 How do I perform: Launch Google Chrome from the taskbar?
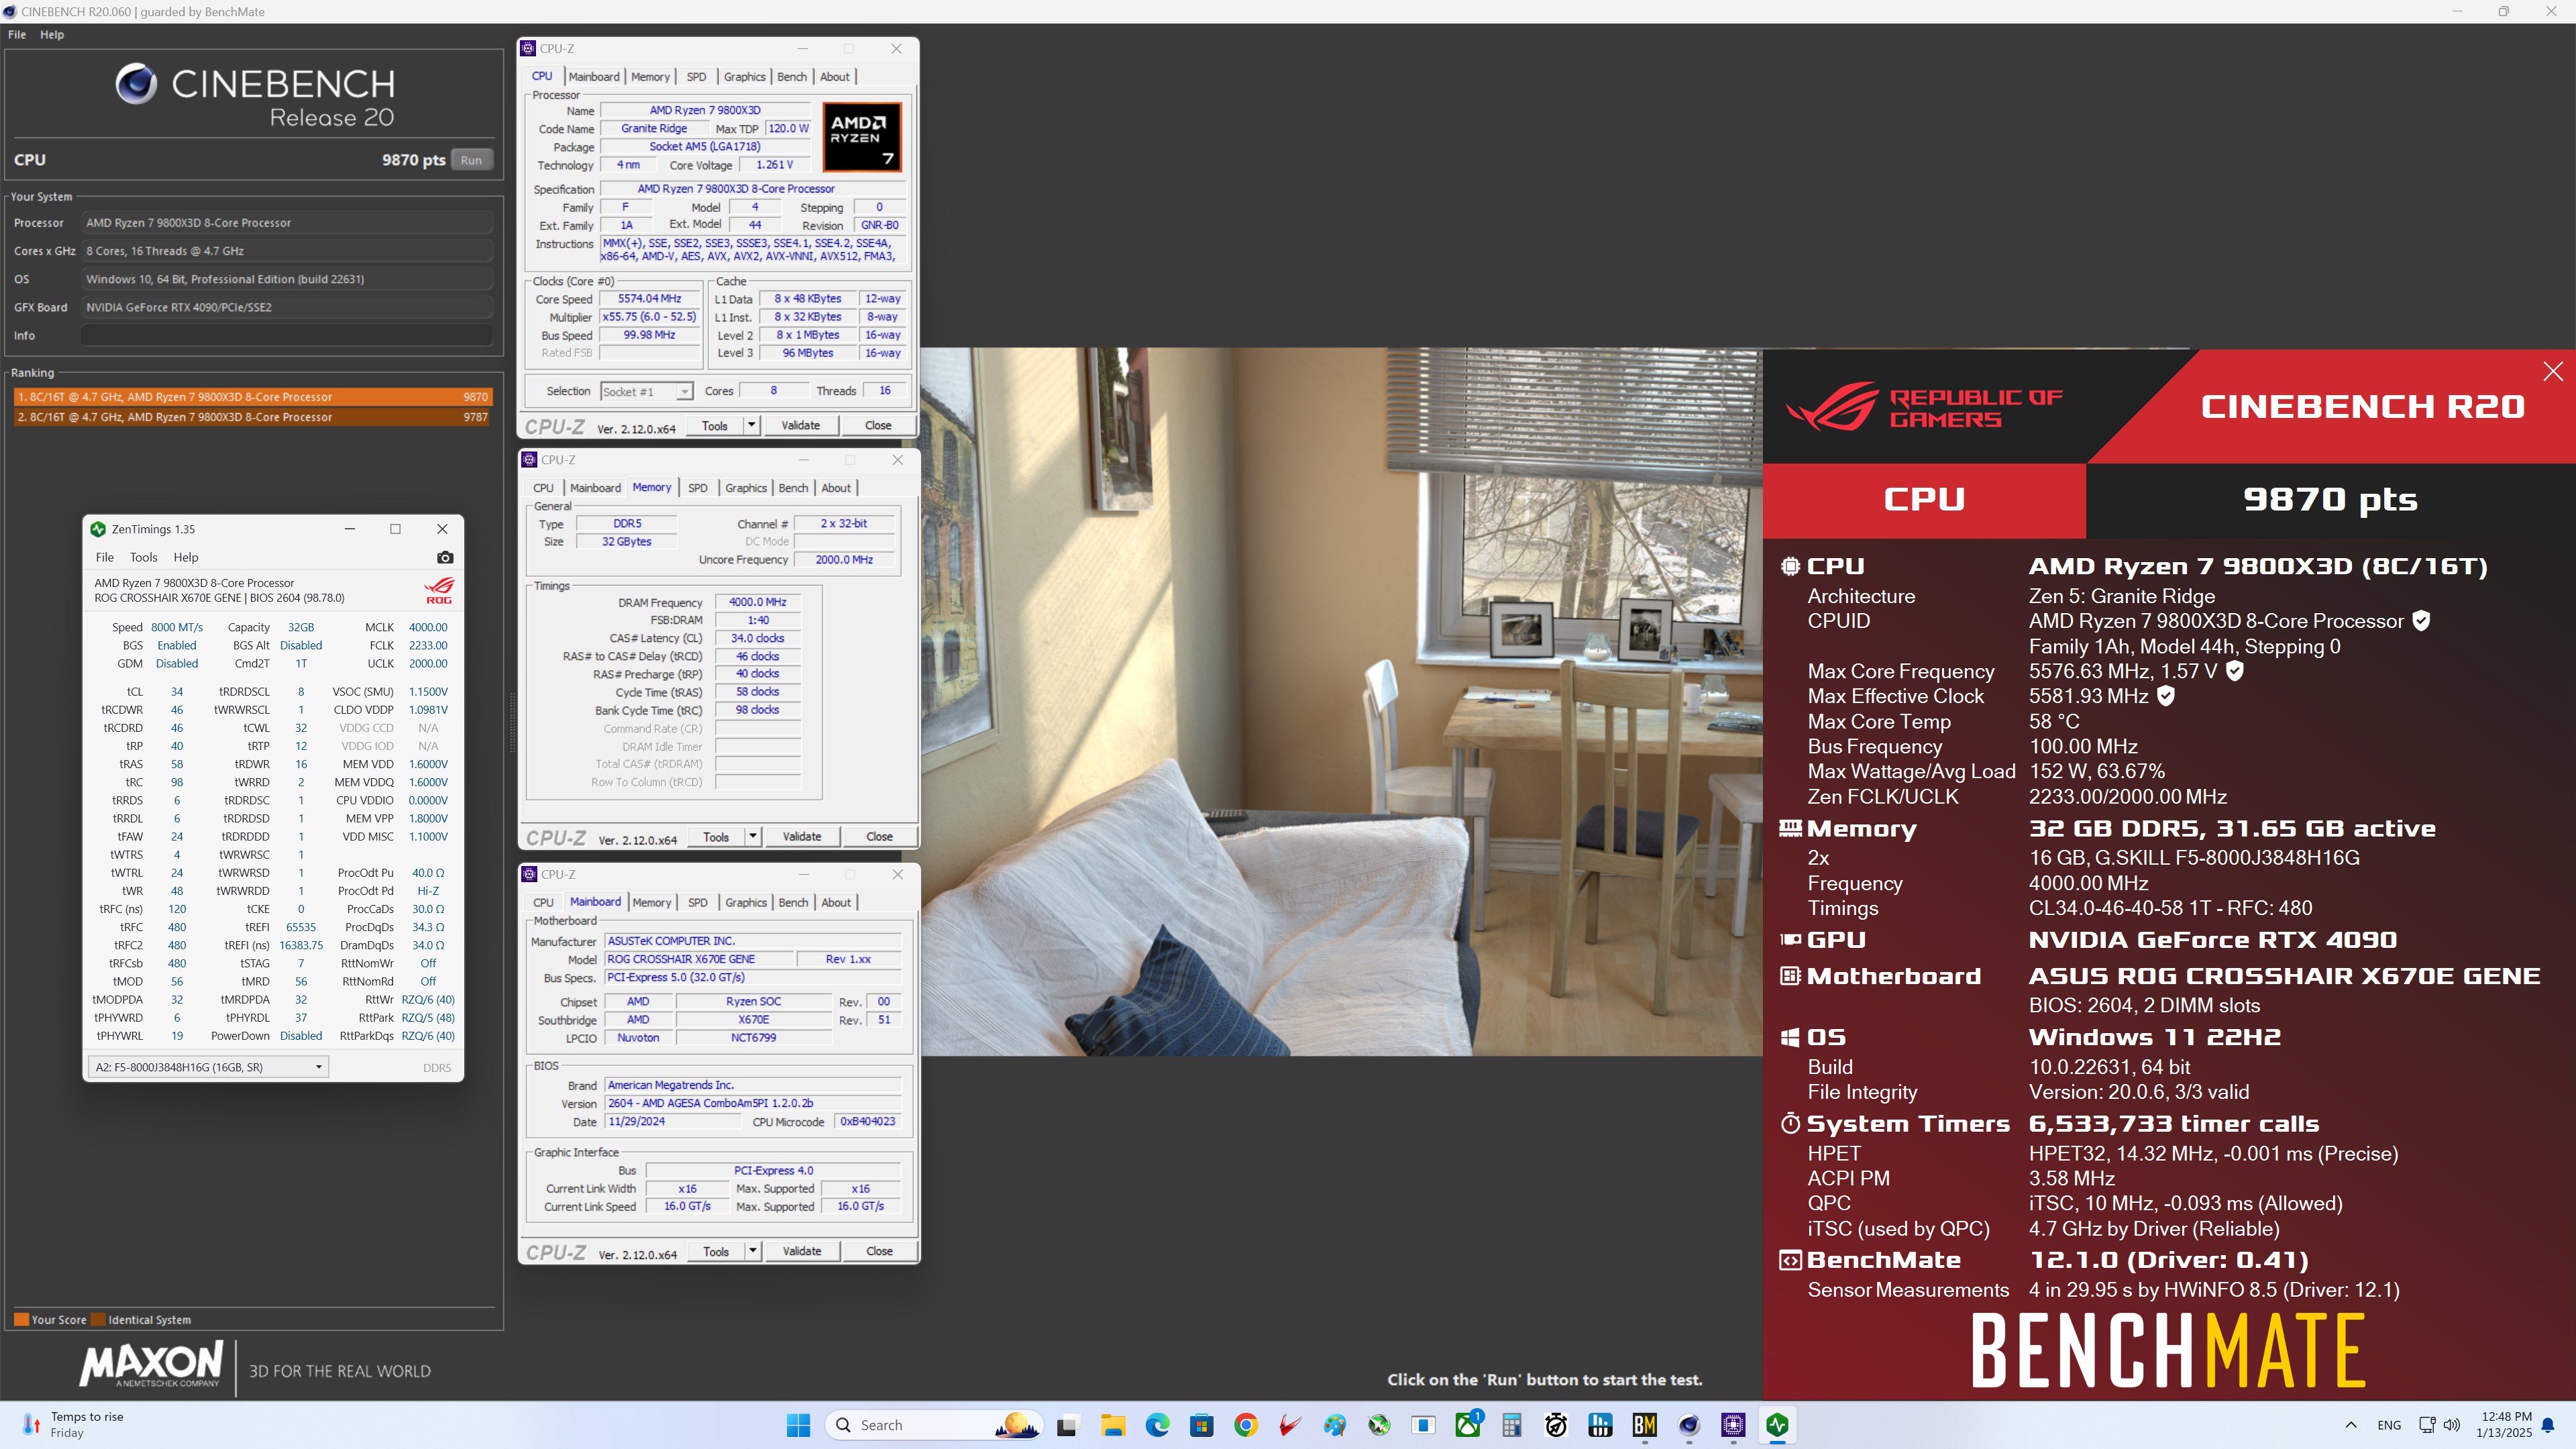[1246, 1425]
